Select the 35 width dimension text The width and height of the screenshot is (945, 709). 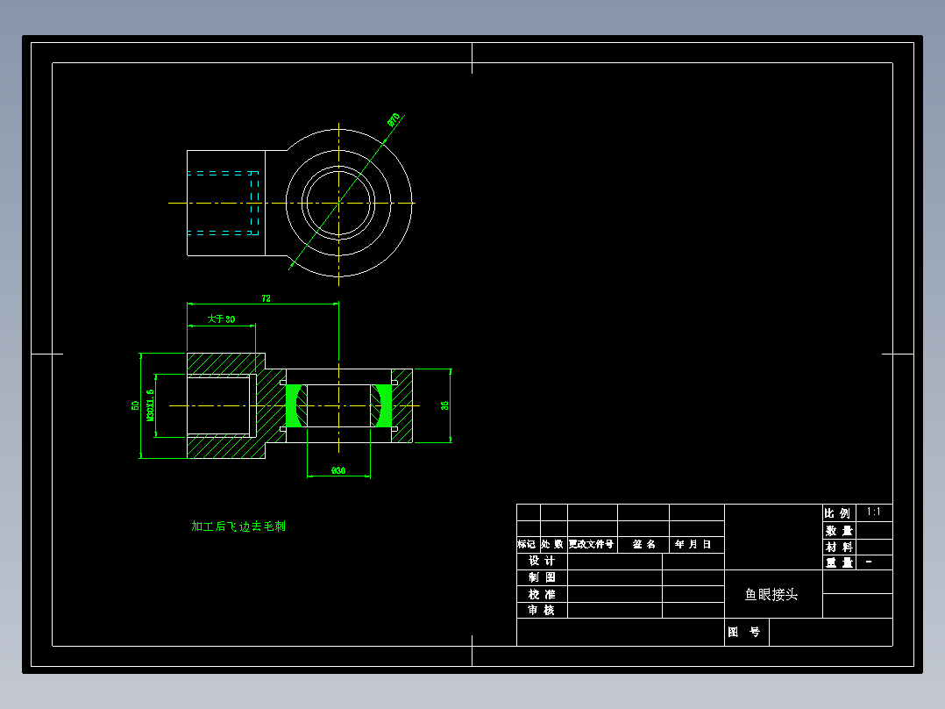click(444, 405)
